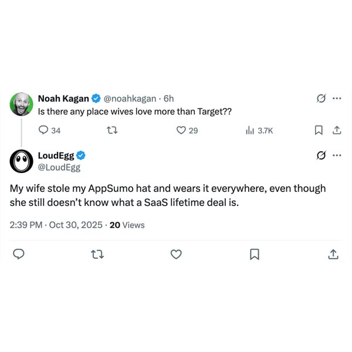Image resolution: width=352 pixels, height=352 pixels.
Task: Open more options on Noah Kagan's tweet
Action: pos(337,99)
